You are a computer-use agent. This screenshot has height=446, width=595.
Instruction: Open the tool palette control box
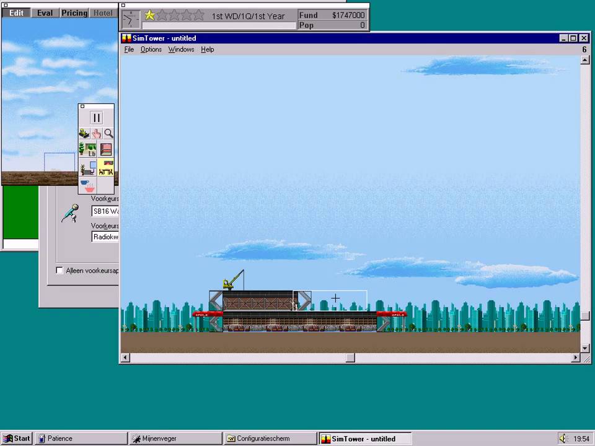tap(82, 106)
